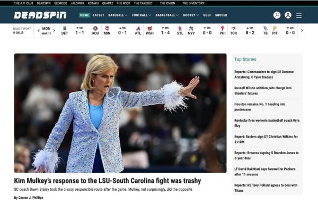The height and width of the screenshot is (212, 318).
Task: Click the Atlanta Braves logo
Action: [138, 29]
